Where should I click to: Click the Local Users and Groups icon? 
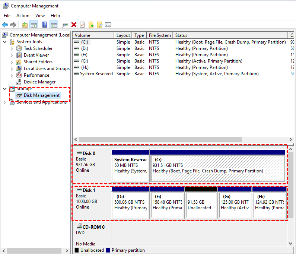19,69
